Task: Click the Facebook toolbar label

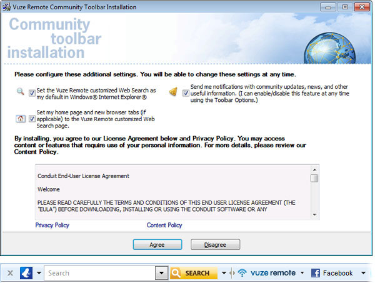Action: pyautogui.click(x=337, y=273)
